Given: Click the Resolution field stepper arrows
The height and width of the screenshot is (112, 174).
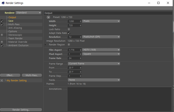Looking at the screenshot, I should (x=81, y=37).
